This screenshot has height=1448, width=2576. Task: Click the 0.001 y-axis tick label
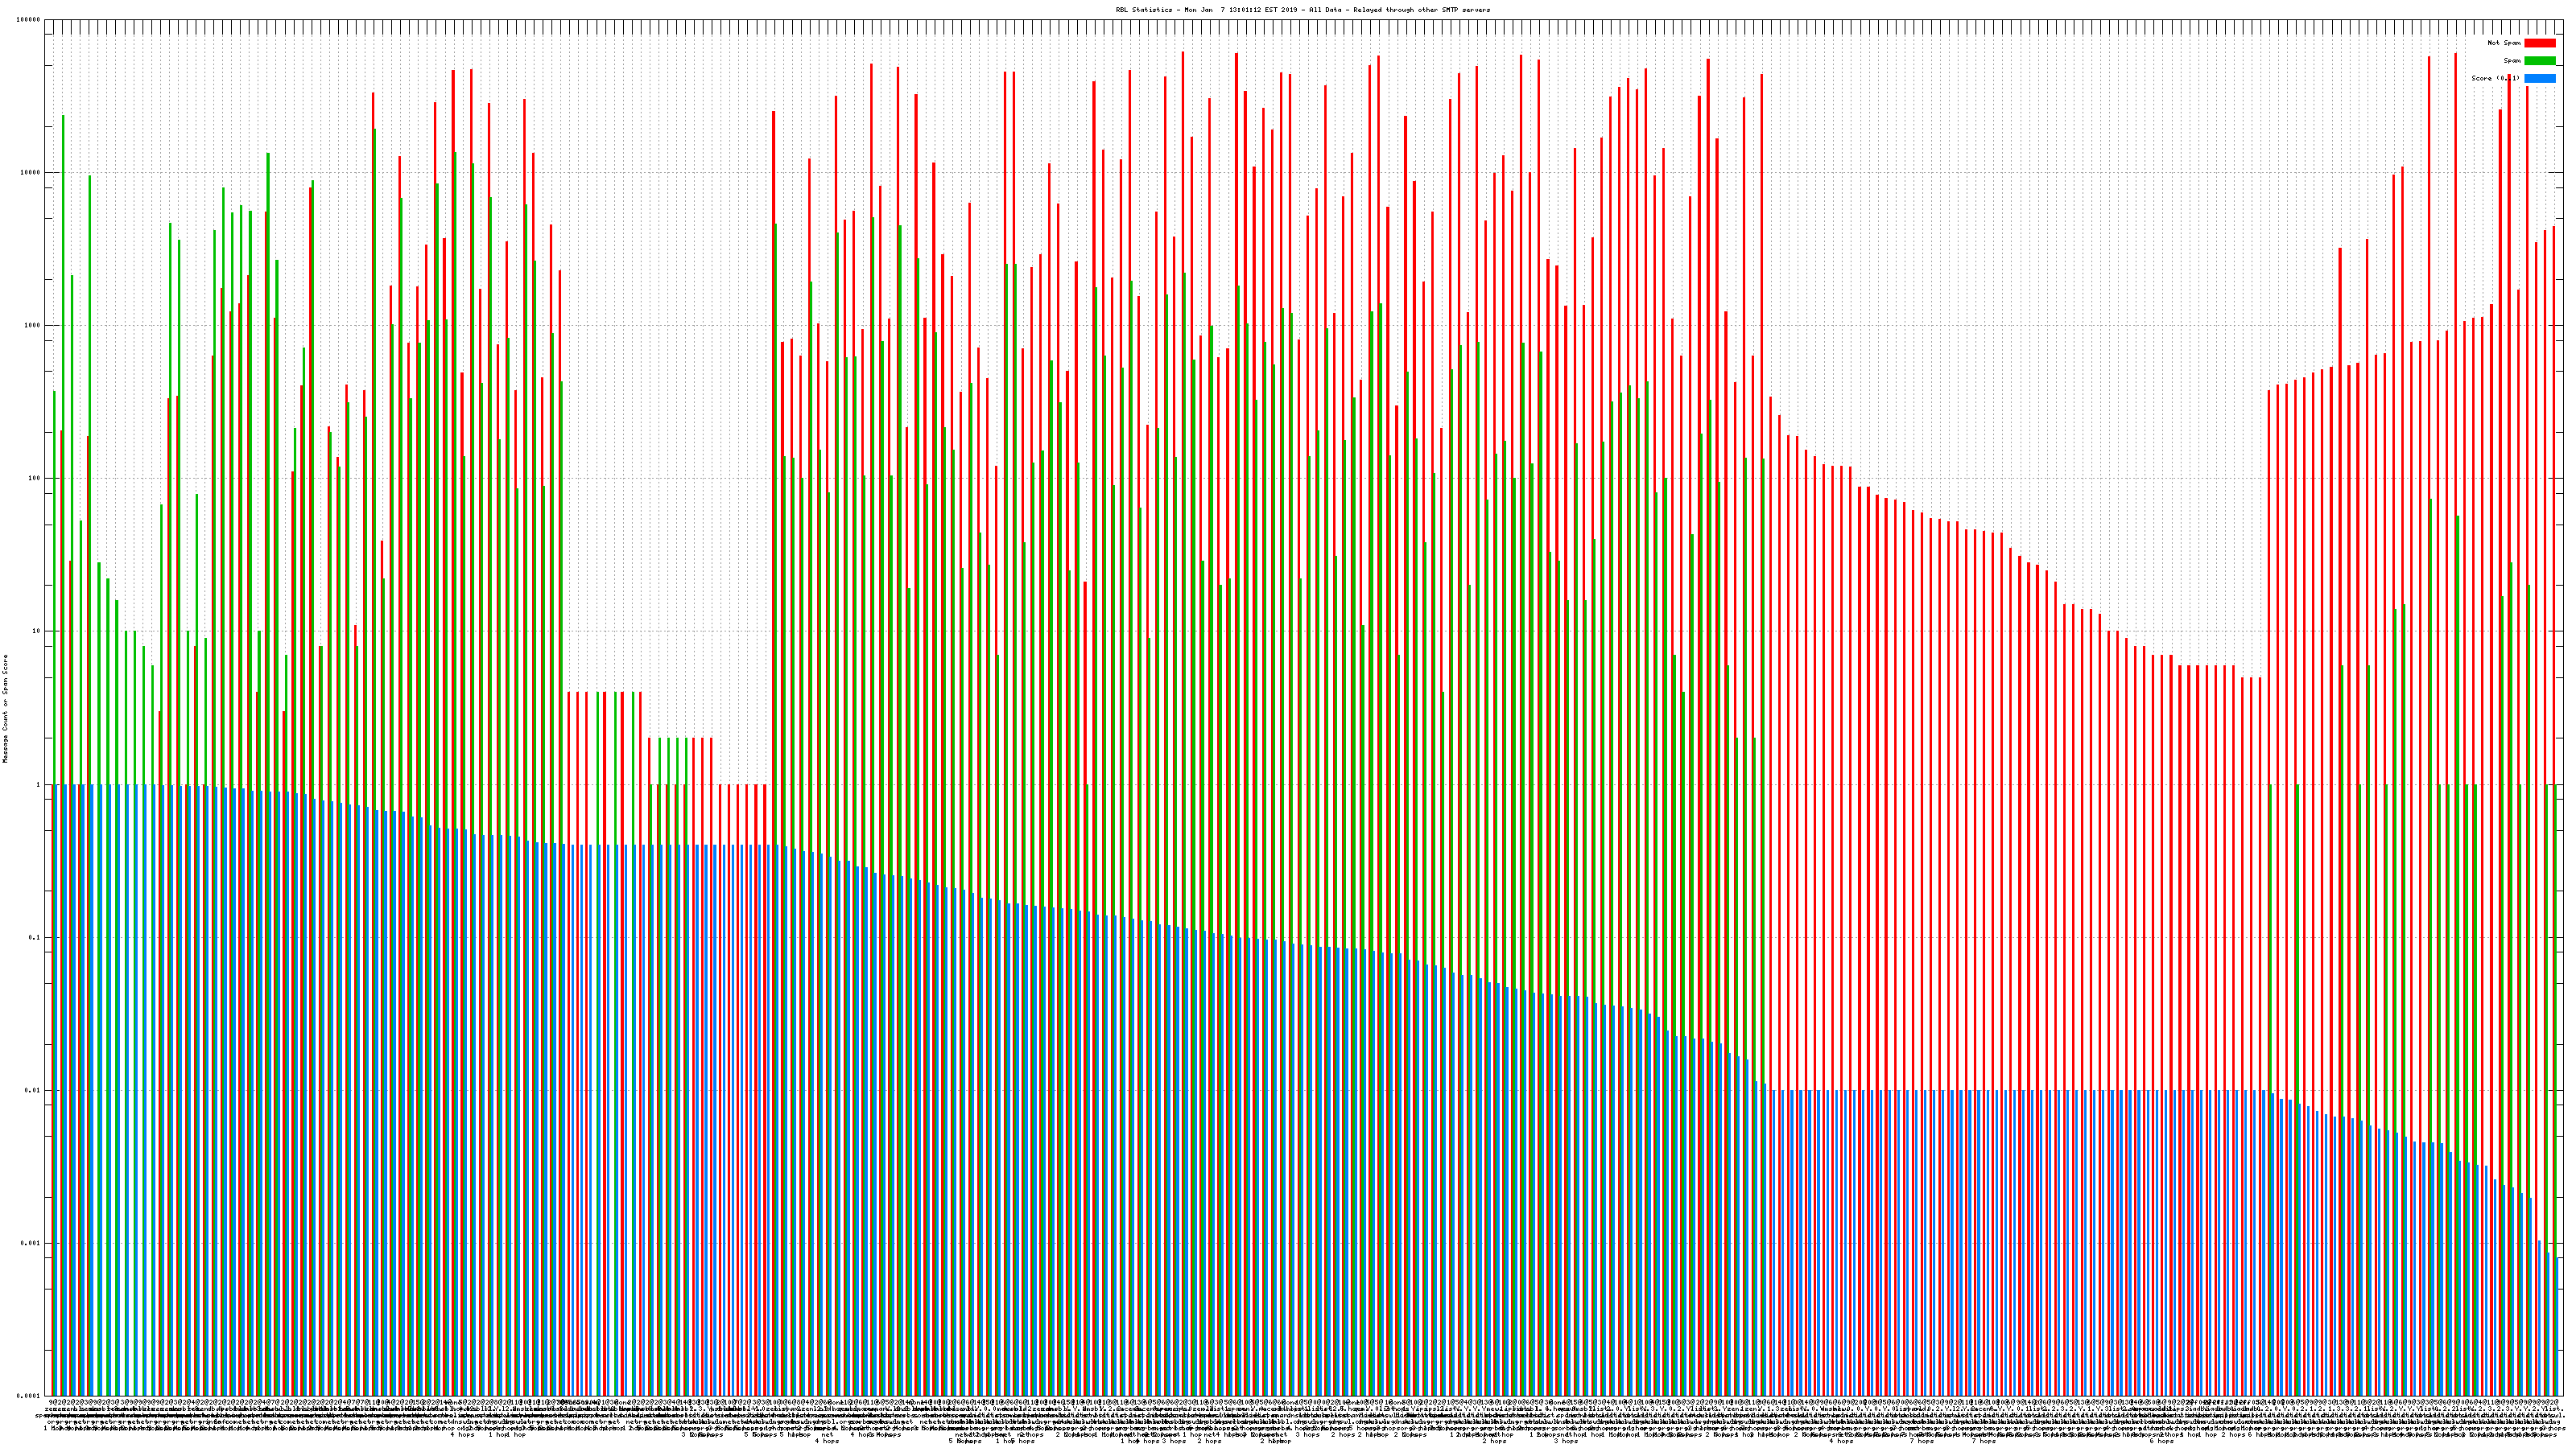click(30, 1243)
